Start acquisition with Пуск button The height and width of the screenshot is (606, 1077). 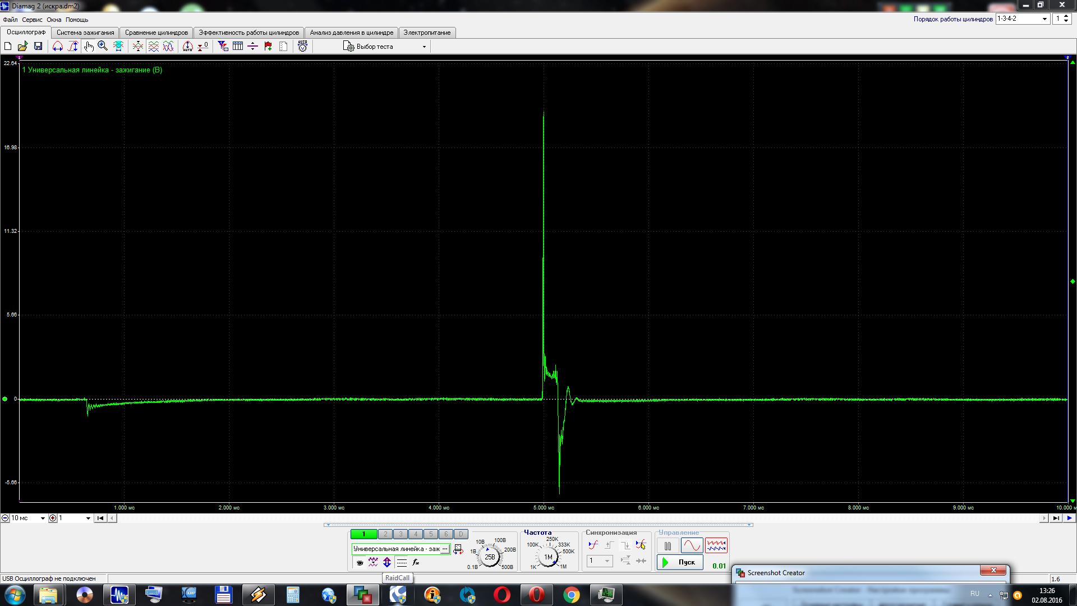[680, 562]
